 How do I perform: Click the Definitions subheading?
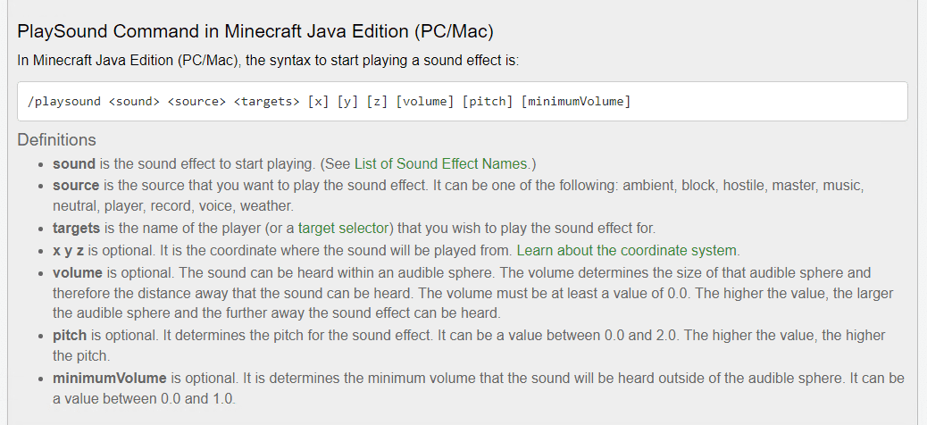[x=56, y=140]
